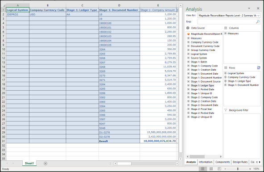Click horizontal scrollbar right arrow of sheet

[177, 164]
